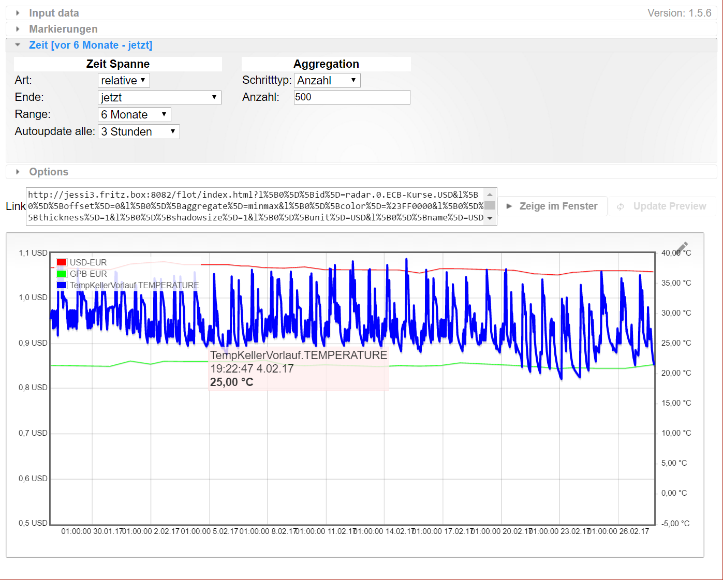Click the refresh icon beside Update Preview
This screenshot has width=723, height=580.
620,206
